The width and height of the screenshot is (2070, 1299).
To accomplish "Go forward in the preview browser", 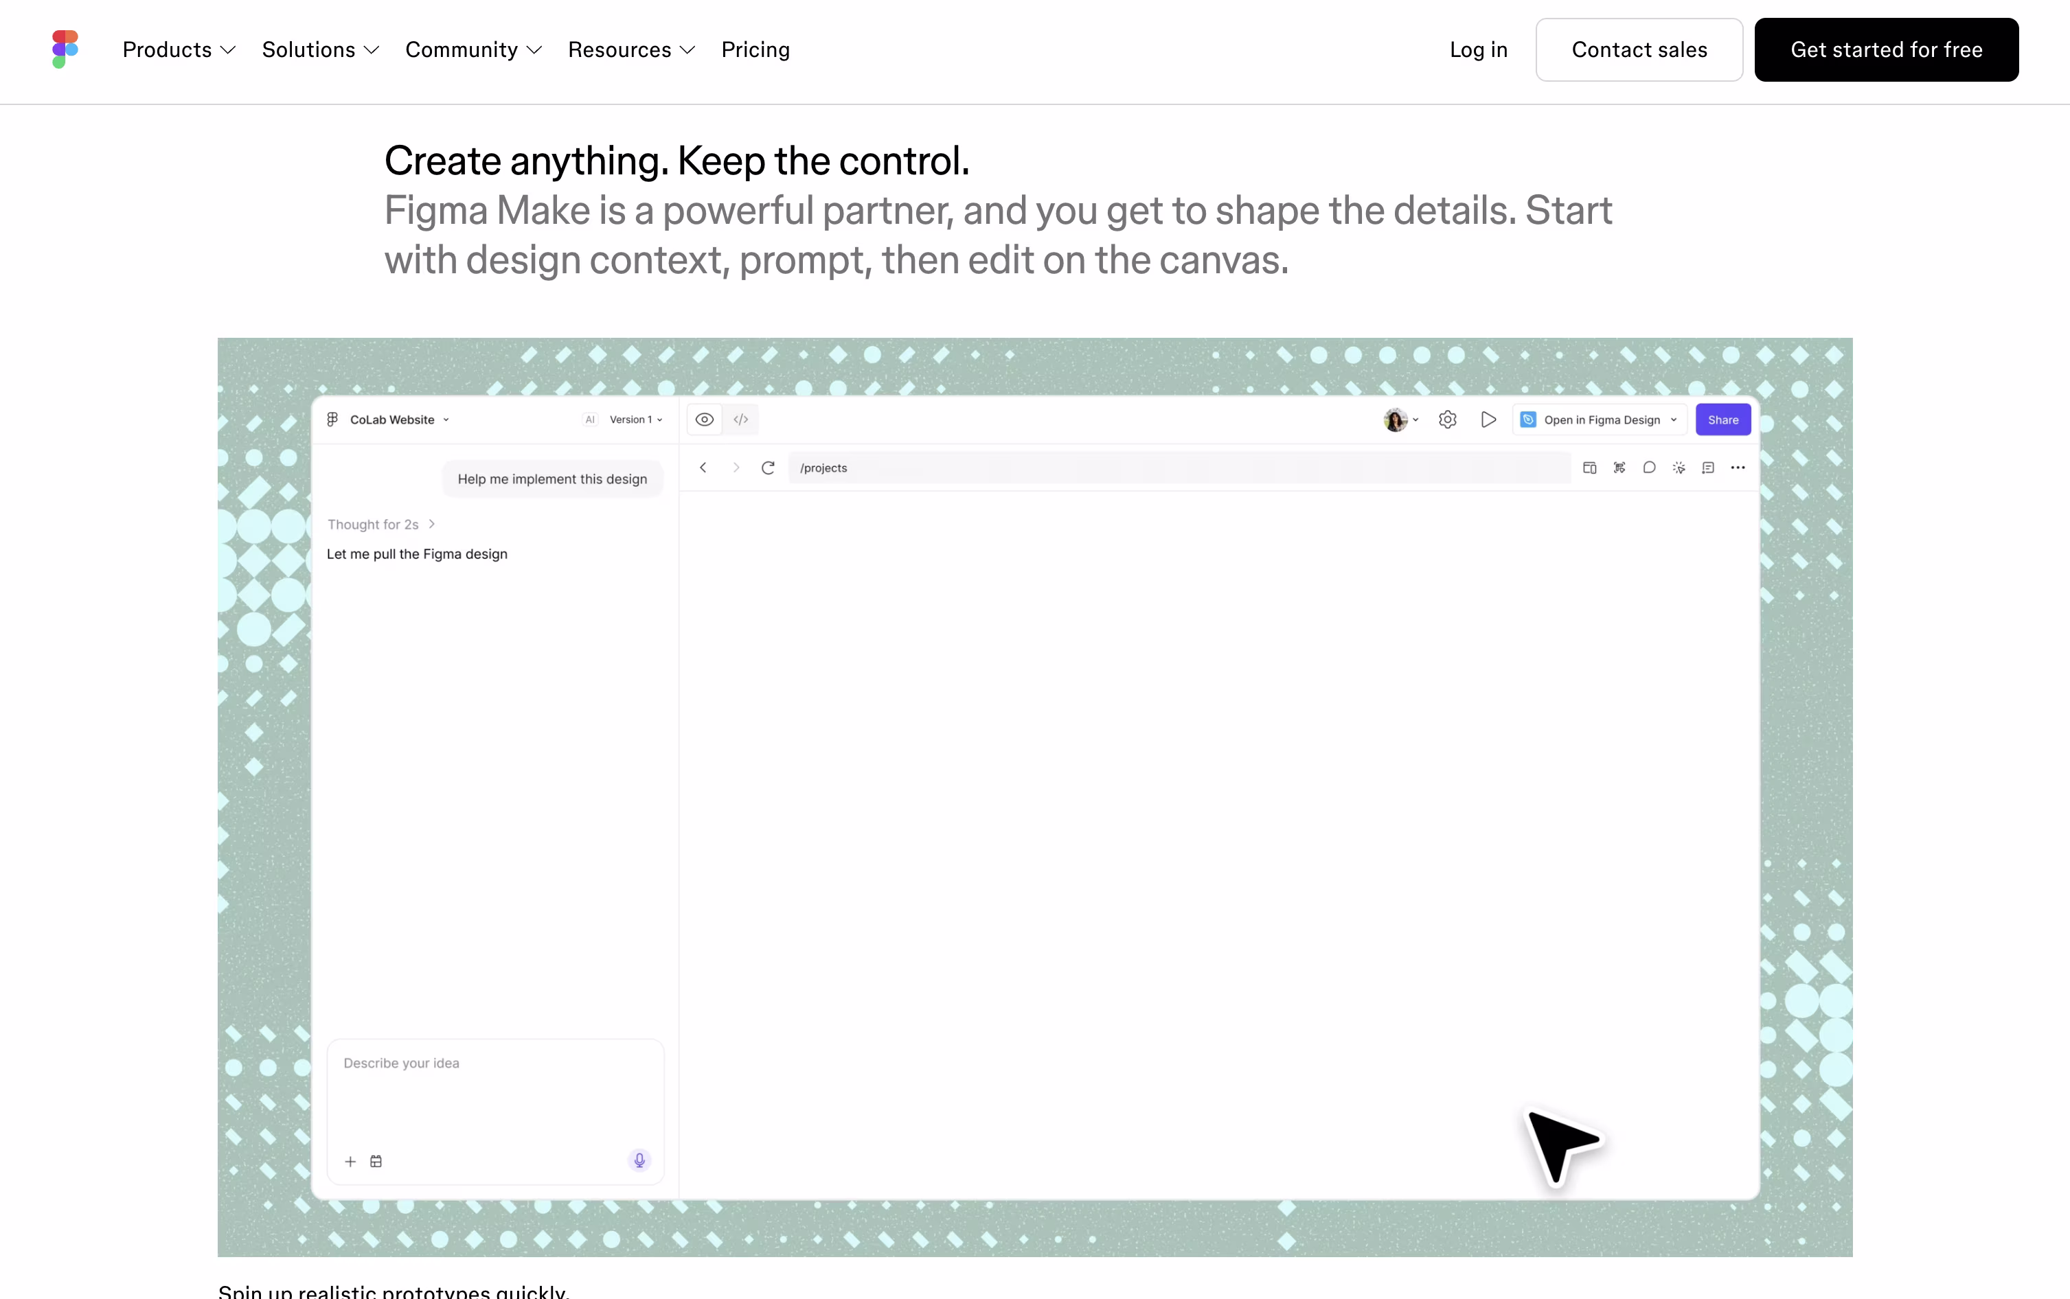I will (736, 468).
